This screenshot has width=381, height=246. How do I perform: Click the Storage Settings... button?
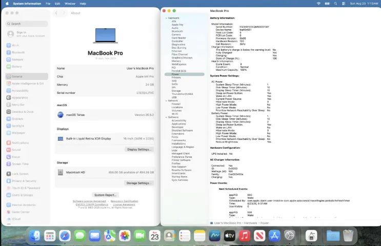139,183
